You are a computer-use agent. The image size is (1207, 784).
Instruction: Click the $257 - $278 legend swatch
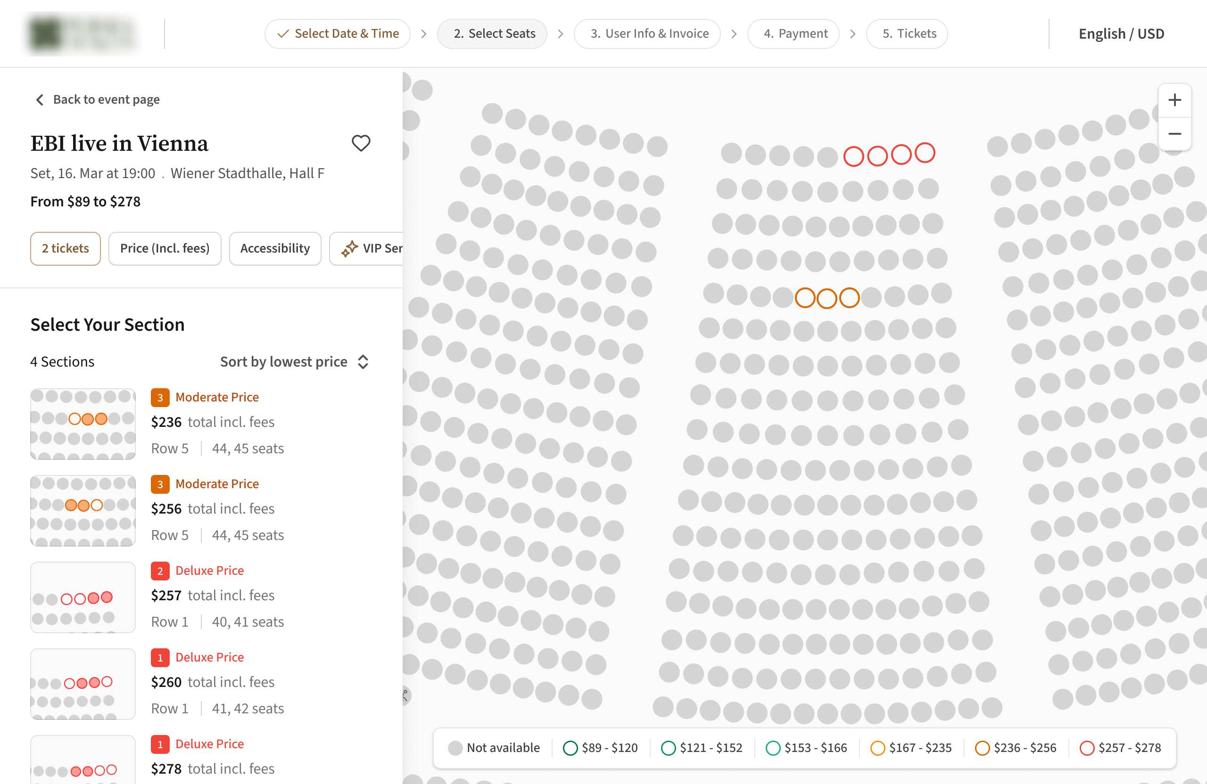[x=1086, y=748]
